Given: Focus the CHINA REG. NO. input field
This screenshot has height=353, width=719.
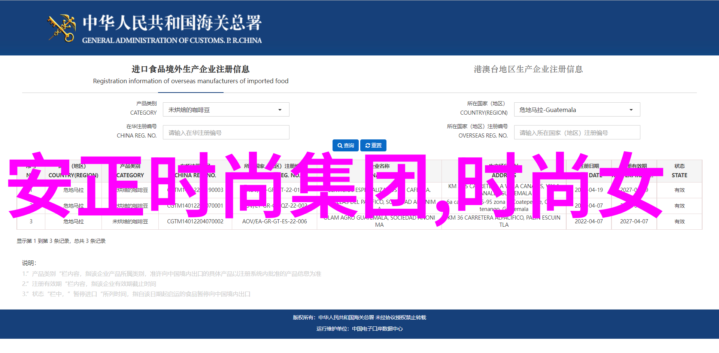Looking at the screenshot, I should coord(226,133).
